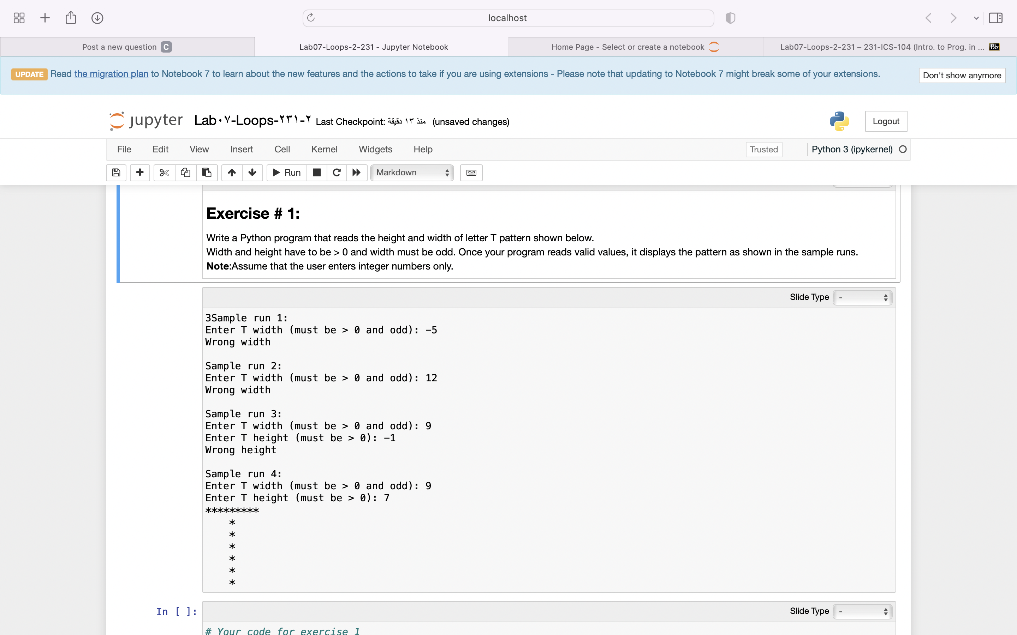Open Slide Type dropdown on the code cell
Image resolution: width=1017 pixels, height=635 pixels.
[862, 611]
